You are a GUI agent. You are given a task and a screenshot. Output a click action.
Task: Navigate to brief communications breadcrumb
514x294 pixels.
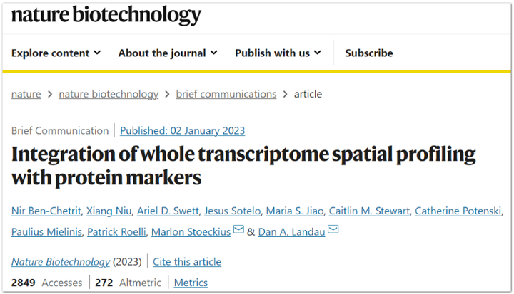[226, 94]
